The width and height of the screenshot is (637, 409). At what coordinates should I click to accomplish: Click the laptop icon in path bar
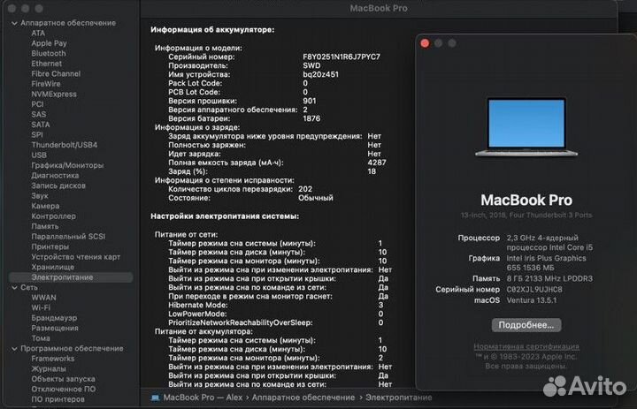[x=155, y=398]
